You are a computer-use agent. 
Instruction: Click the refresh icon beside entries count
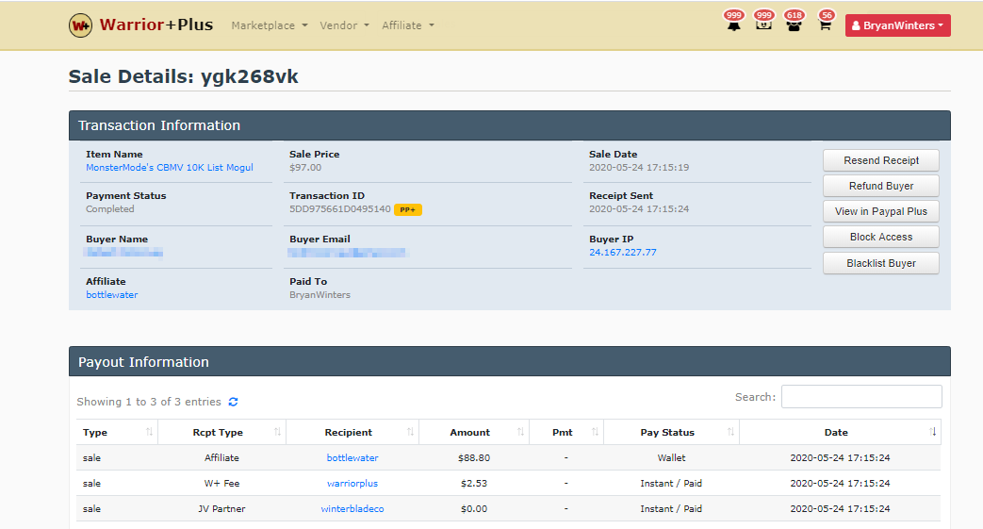click(233, 402)
